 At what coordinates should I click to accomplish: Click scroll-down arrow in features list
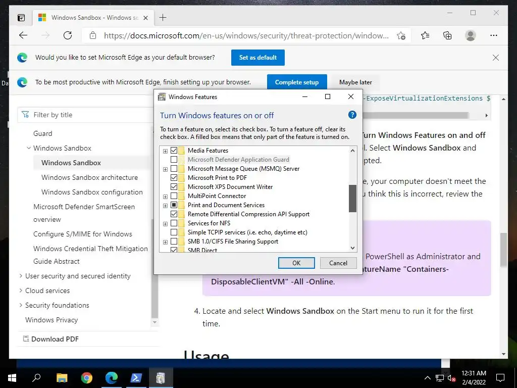pyautogui.click(x=352, y=248)
